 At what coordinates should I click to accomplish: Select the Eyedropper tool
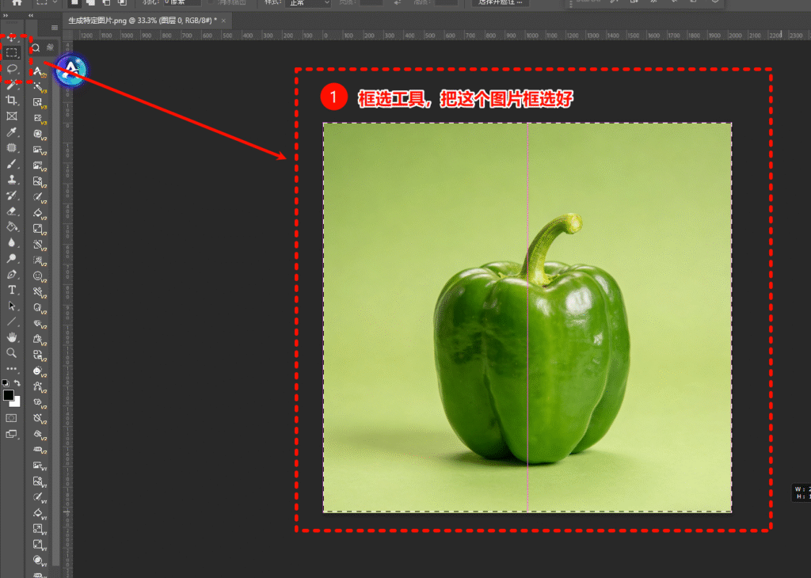point(12,132)
